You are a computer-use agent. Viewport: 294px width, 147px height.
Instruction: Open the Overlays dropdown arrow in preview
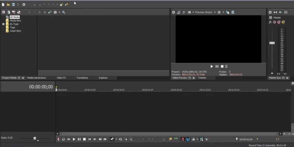tap(223, 12)
